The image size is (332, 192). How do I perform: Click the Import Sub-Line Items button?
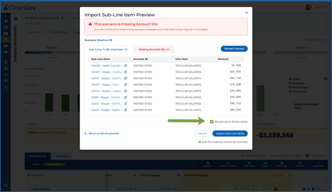tap(230, 133)
